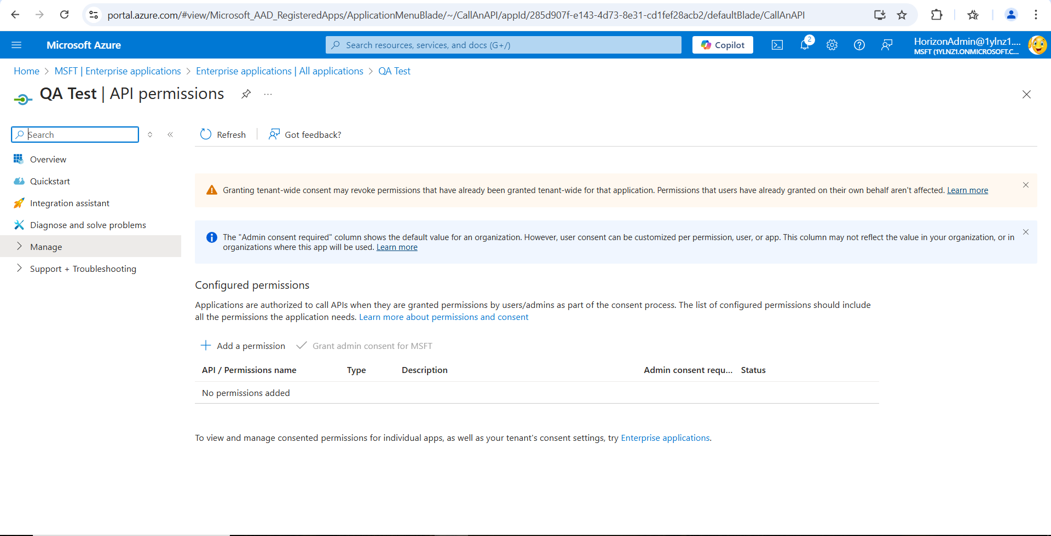The image size is (1051, 536).
Task: Click the feedback icon in top bar
Action: coord(887,45)
